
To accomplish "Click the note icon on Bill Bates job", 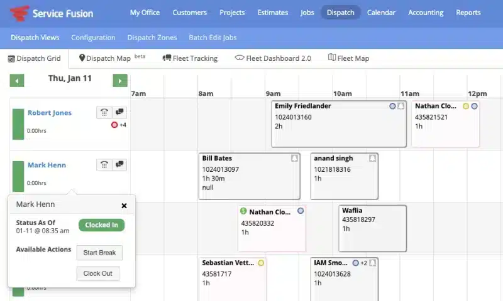I will pos(294,159).
